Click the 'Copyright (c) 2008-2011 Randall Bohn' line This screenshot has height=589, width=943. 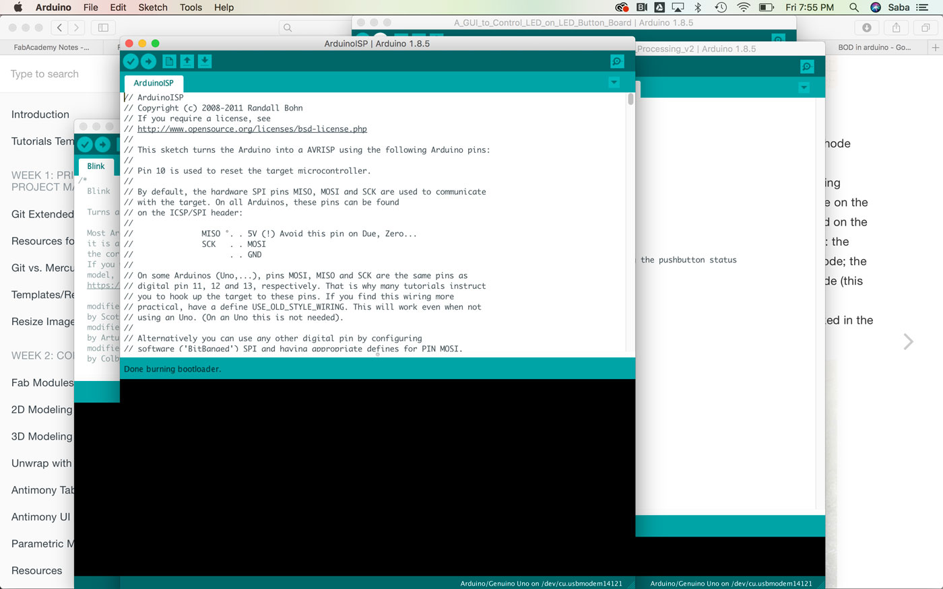click(214, 108)
